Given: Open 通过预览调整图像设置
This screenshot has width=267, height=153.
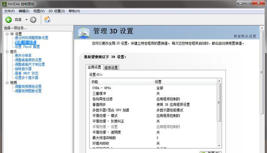Looking at the screenshot, I should tap(31, 38).
